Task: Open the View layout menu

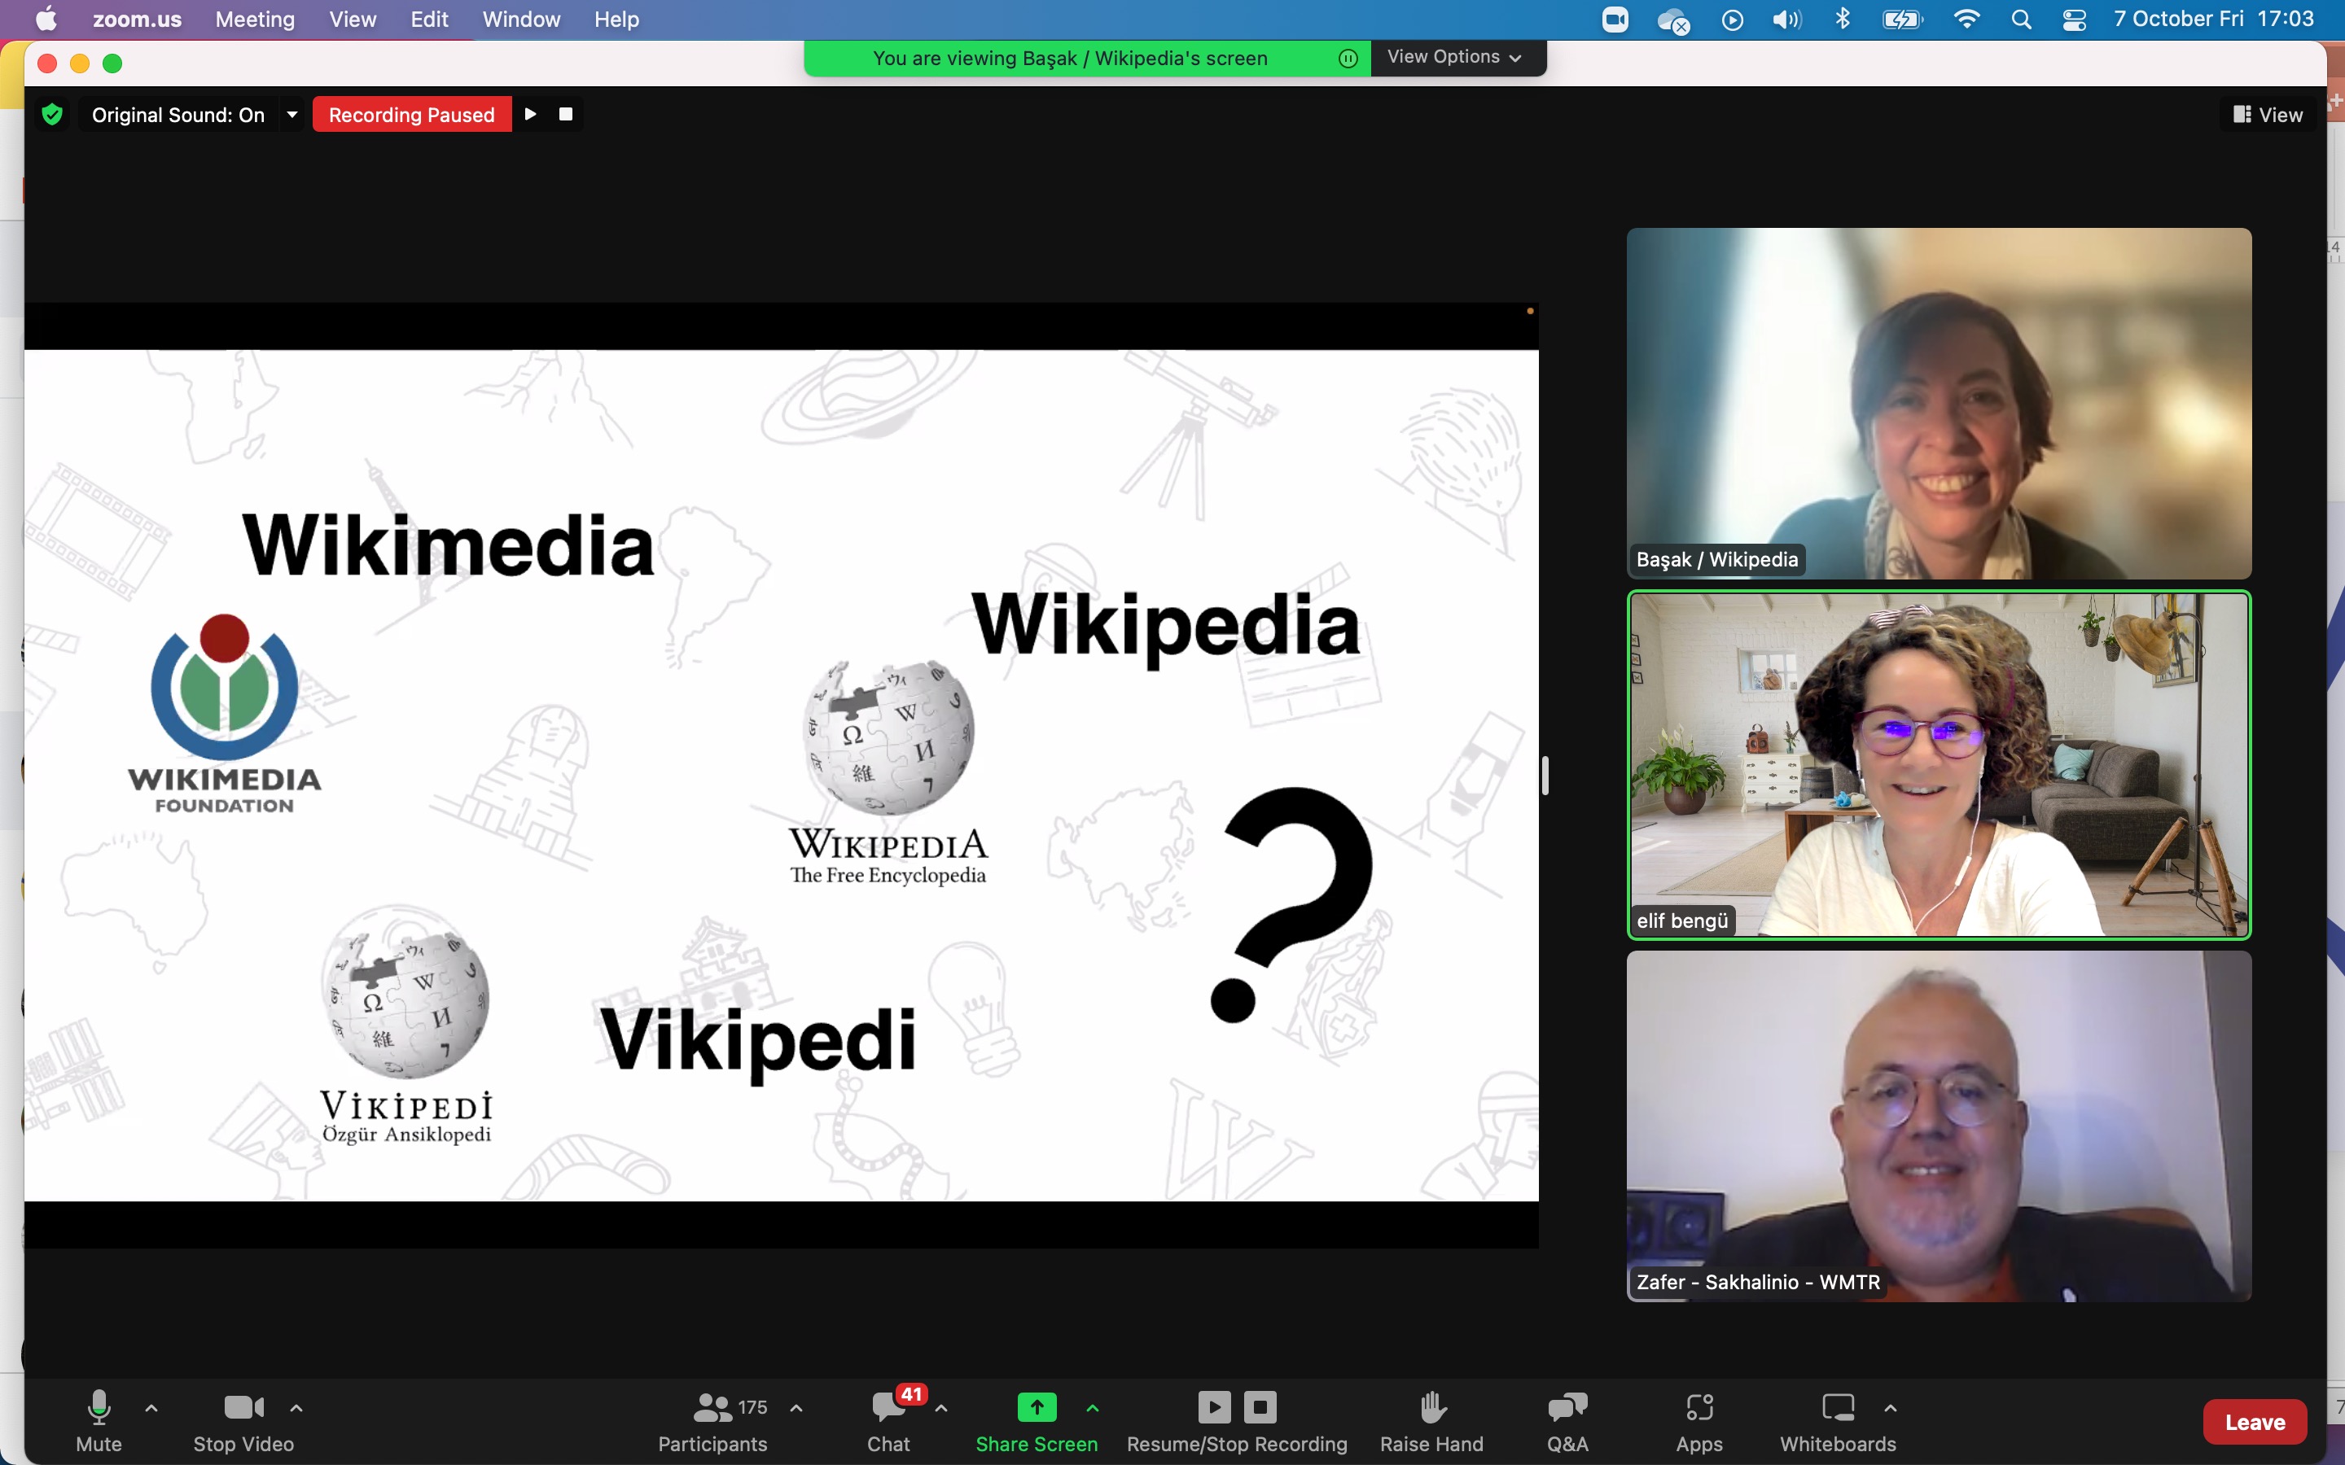Action: (x=2268, y=114)
